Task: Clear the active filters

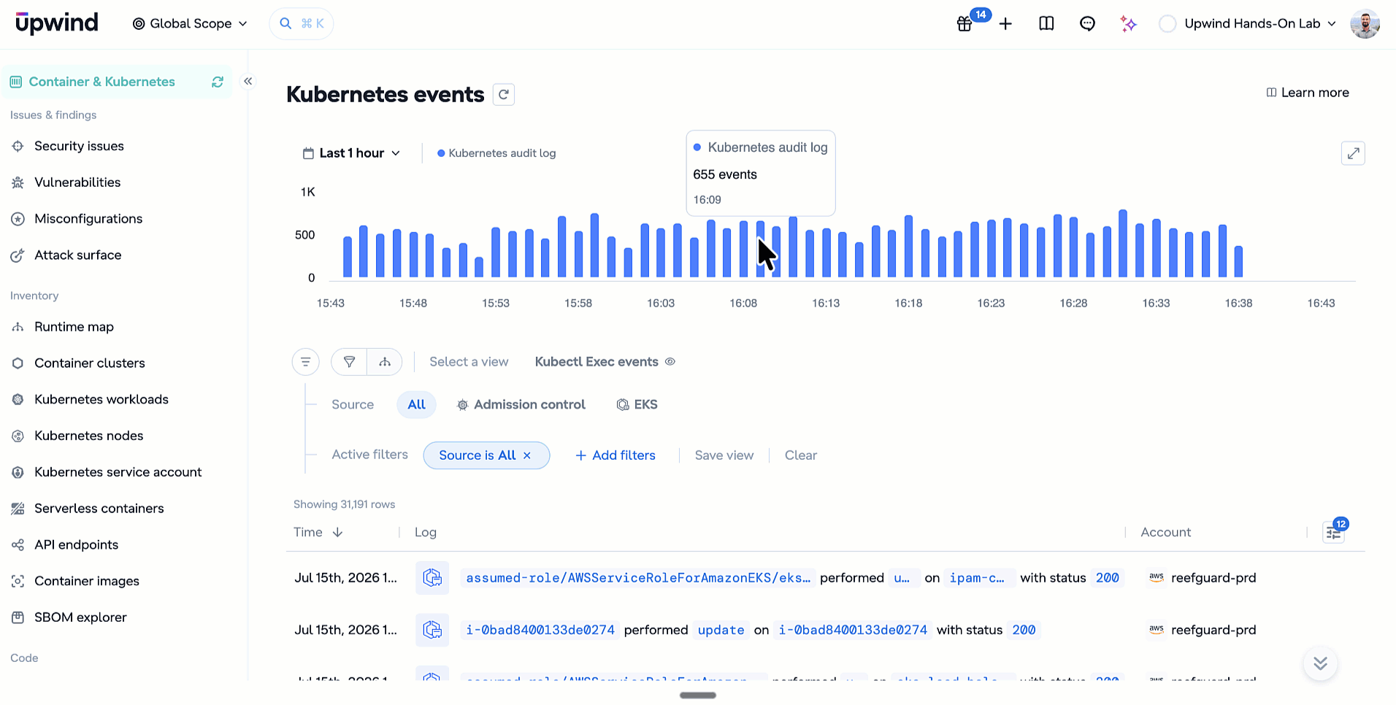Action: coord(800,455)
